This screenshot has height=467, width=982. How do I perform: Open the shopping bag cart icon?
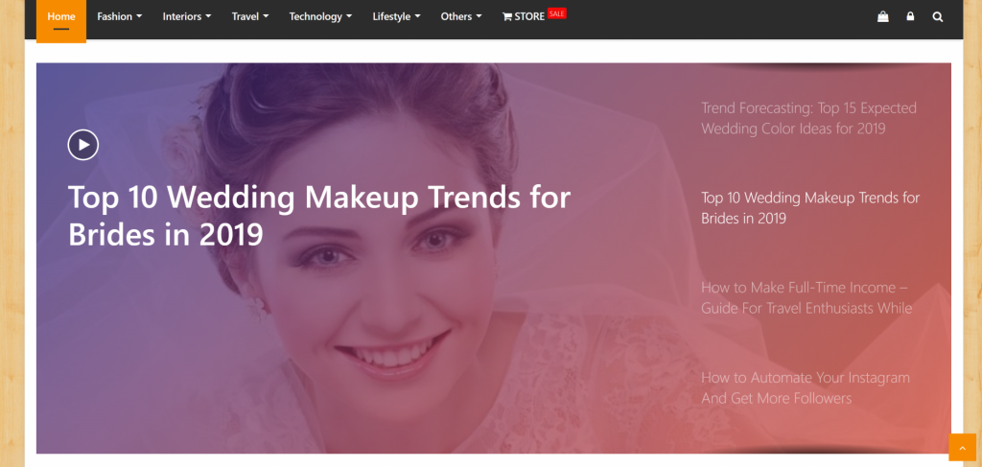[883, 17]
